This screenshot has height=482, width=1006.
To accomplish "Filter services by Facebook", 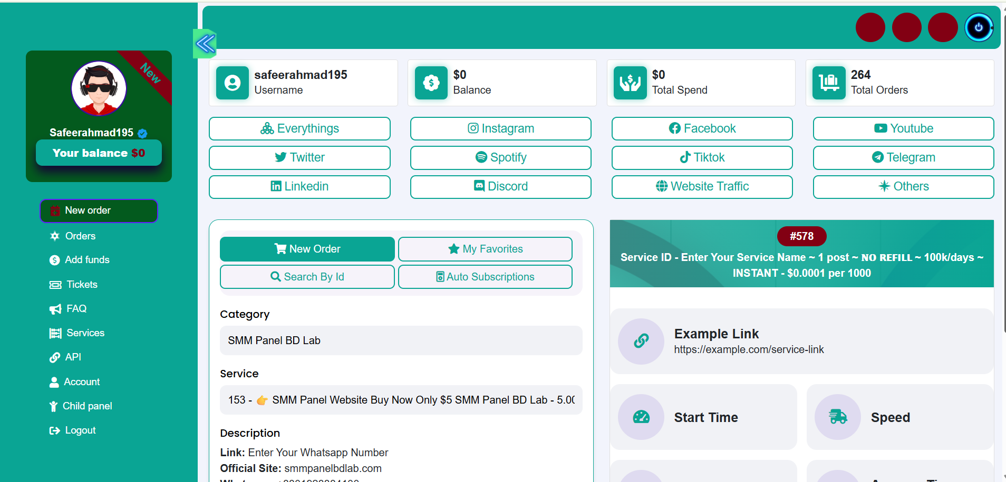I will pyautogui.click(x=702, y=128).
